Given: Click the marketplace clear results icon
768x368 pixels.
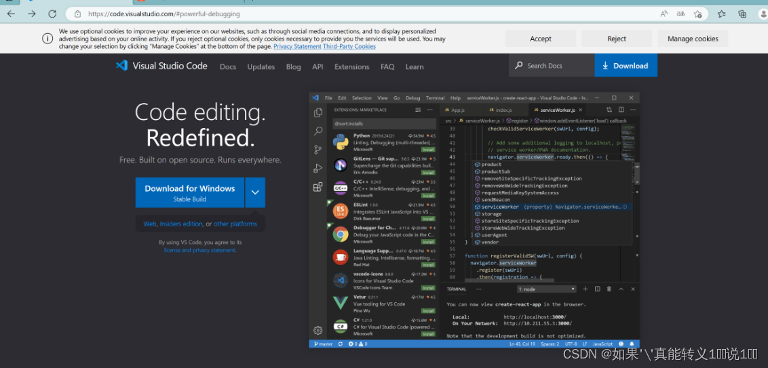Looking at the screenshot, I should [418, 110].
